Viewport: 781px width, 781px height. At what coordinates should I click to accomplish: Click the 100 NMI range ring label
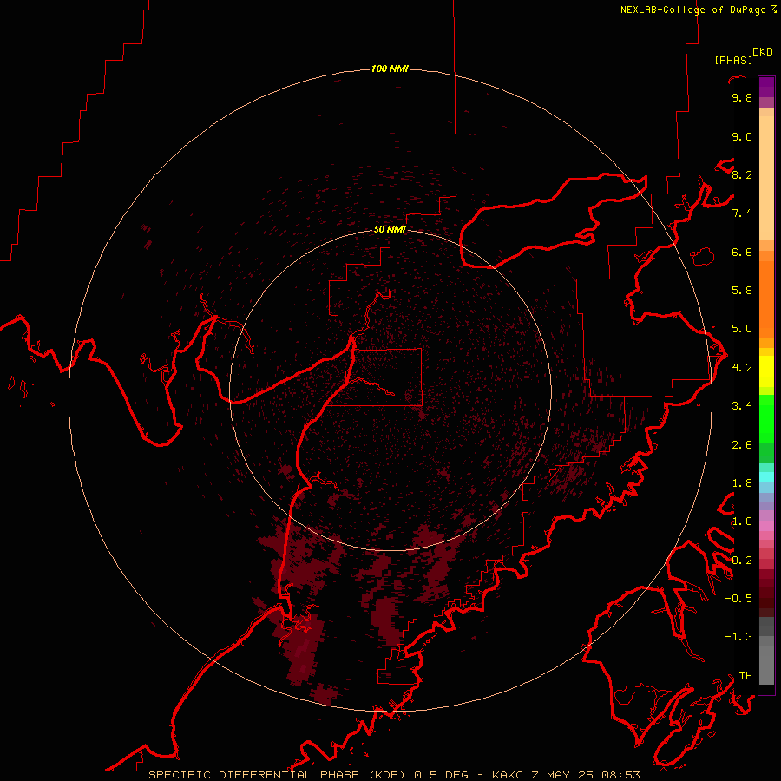(390, 69)
